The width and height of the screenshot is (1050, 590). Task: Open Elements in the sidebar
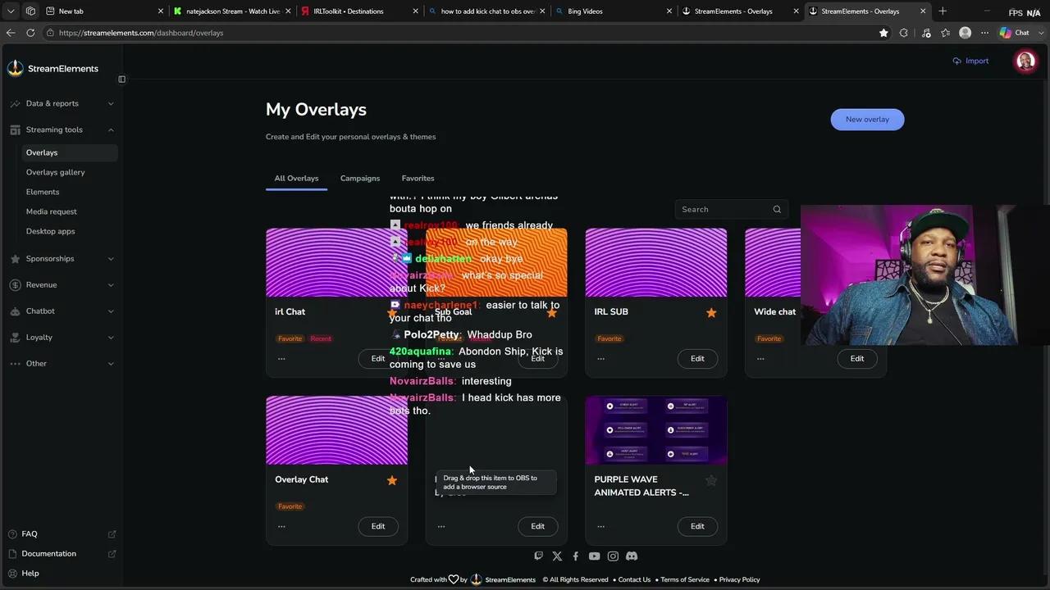43,192
